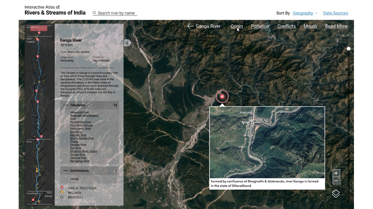The width and height of the screenshot is (373, 209).
Task: Click the vertical zoom slider handle
Action: pyautogui.click(x=349, y=49)
